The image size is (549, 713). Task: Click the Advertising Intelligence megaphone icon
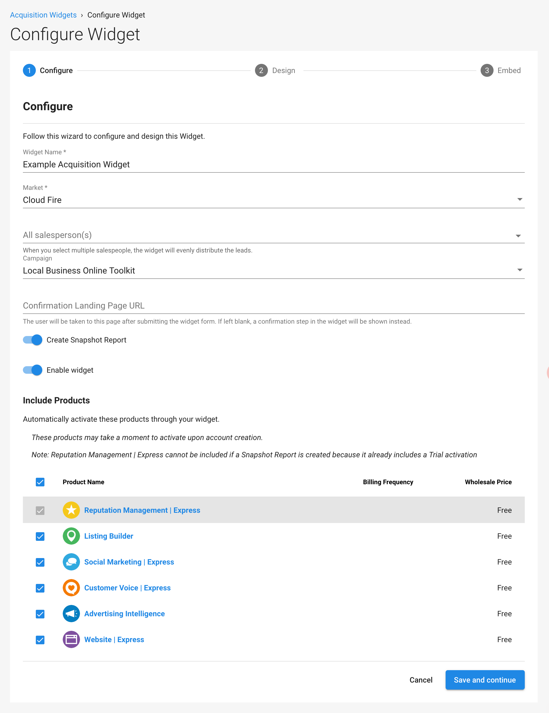point(71,613)
